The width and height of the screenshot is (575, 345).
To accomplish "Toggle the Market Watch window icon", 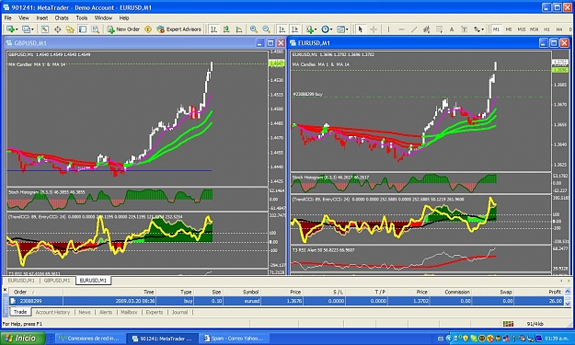I will point(45,29).
